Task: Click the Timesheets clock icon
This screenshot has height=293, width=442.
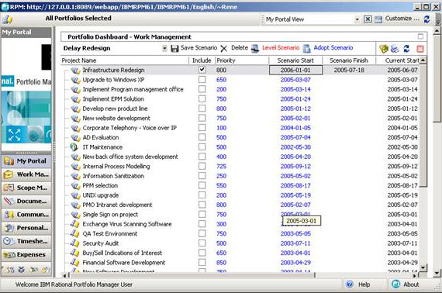Action: [x=8, y=241]
